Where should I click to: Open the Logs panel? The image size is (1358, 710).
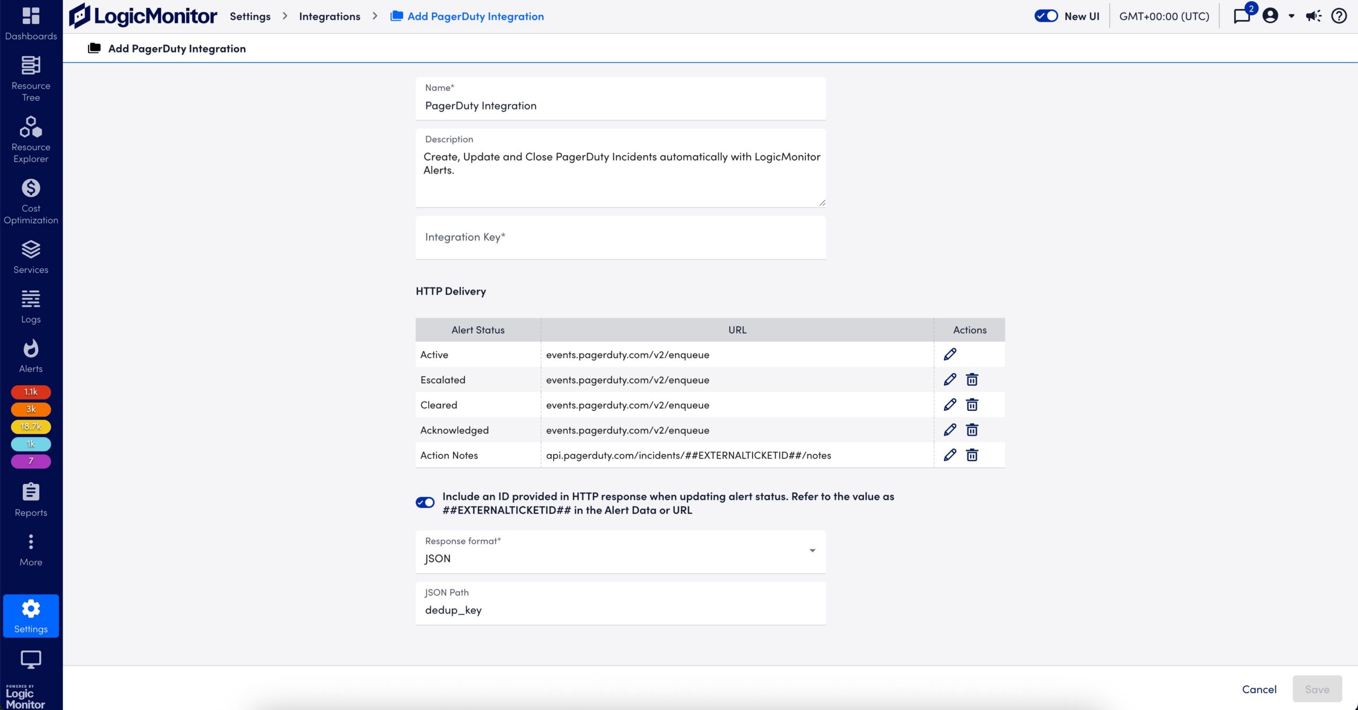point(30,300)
